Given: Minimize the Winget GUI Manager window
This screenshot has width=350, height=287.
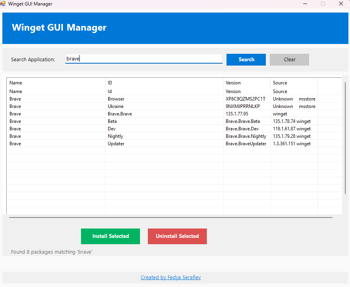Looking at the screenshot, I should [x=305, y=4].
